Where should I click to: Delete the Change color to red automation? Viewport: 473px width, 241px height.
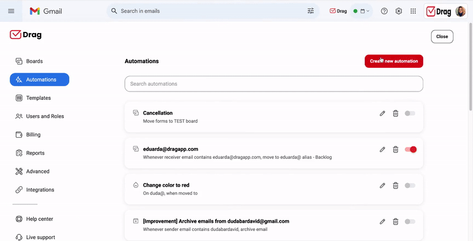click(x=396, y=185)
